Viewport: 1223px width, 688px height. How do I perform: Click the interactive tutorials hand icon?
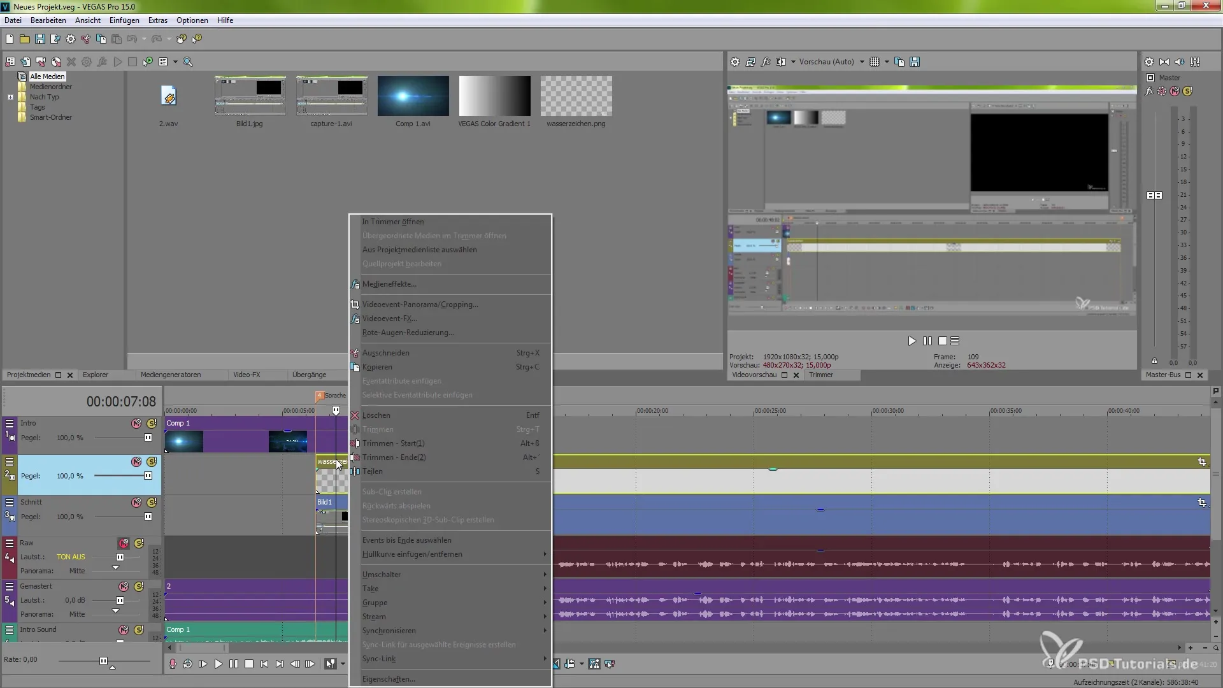pos(182,39)
